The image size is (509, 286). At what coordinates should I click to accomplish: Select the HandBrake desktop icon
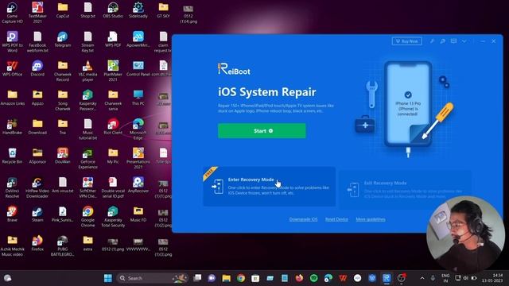pyautogui.click(x=13, y=126)
